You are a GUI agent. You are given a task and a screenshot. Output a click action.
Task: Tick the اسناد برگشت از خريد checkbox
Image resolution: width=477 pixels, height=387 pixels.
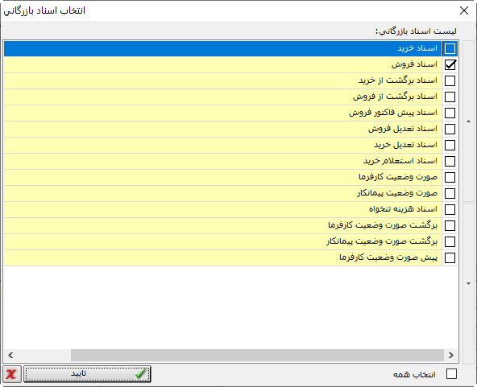[x=450, y=80]
